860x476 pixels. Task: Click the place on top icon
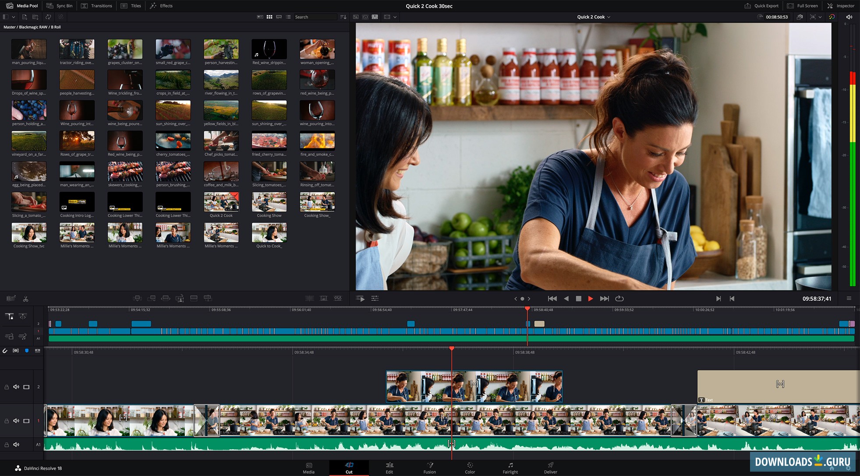(x=194, y=298)
